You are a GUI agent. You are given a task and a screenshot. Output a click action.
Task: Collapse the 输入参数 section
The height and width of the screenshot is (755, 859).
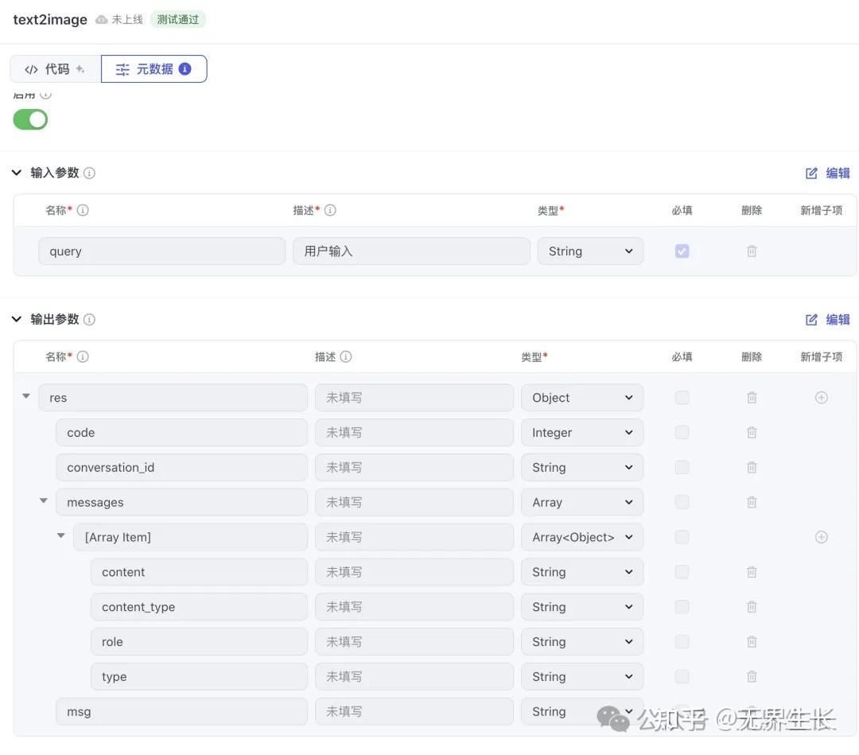[17, 173]
